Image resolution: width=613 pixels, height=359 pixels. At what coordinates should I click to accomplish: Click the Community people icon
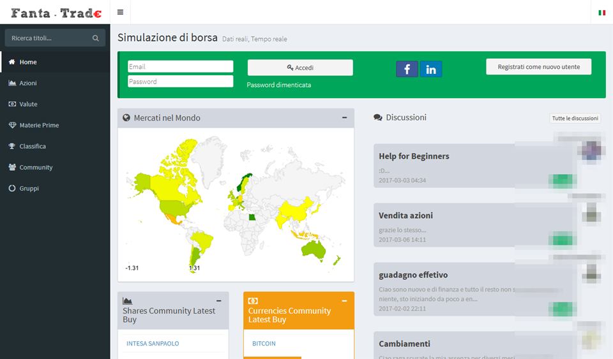click(x=12, y=167)
